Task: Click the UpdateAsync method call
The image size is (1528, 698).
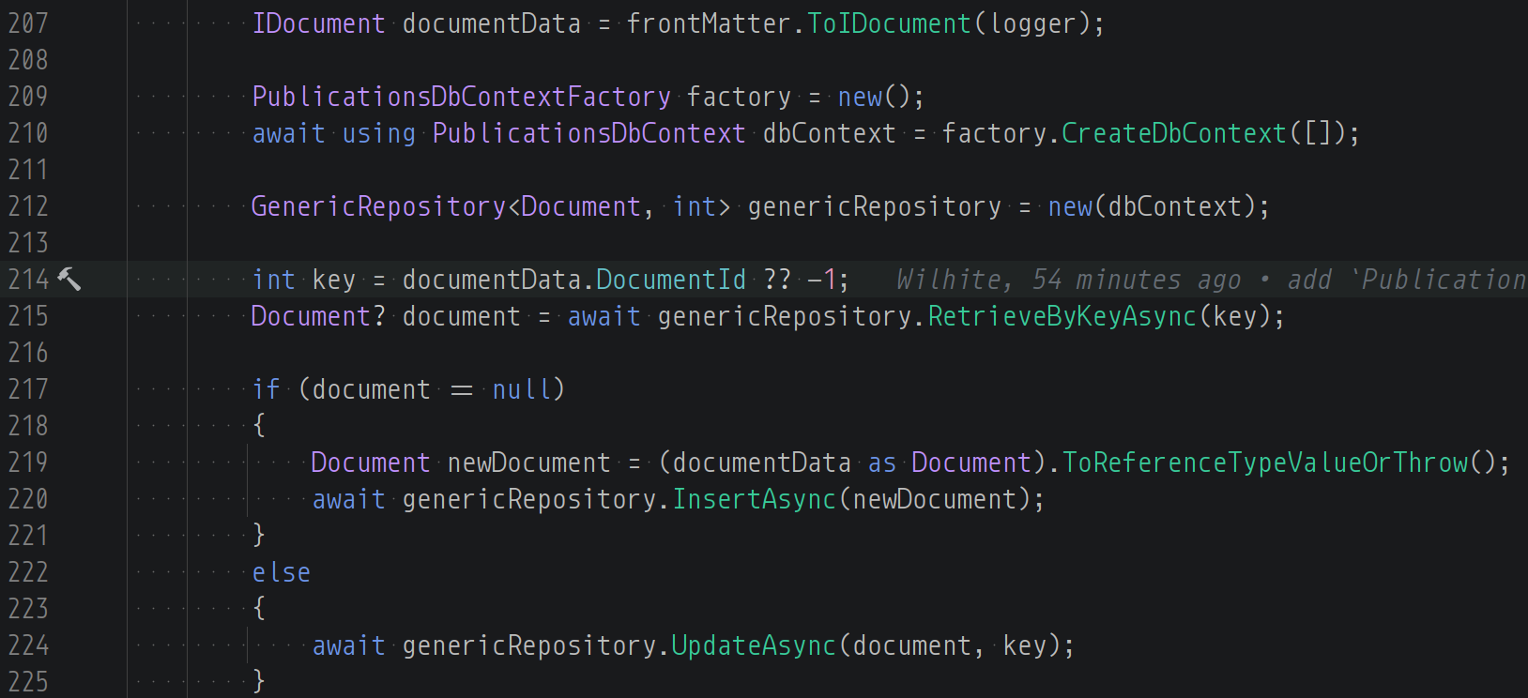Action: point(754,645)
